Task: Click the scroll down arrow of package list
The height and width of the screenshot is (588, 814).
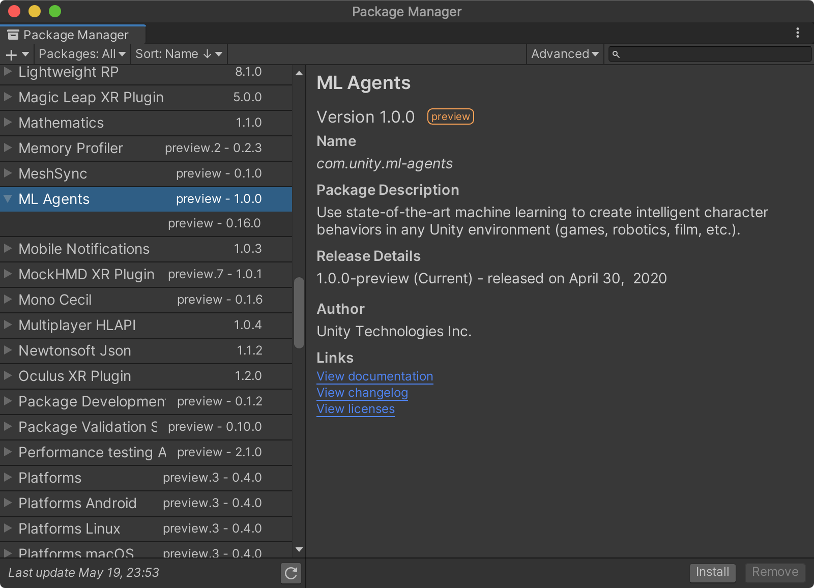Action: [x=299, y=549]
